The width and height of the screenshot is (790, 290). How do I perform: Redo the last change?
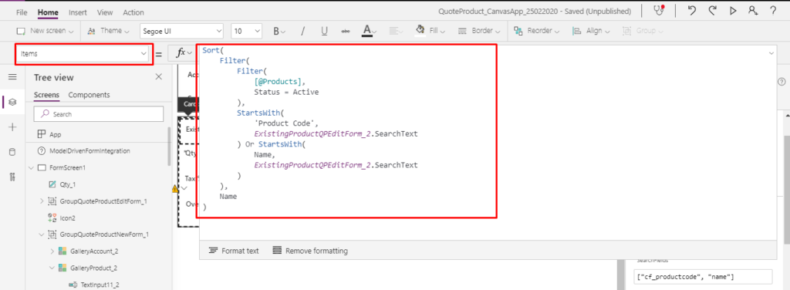point(712,11)
